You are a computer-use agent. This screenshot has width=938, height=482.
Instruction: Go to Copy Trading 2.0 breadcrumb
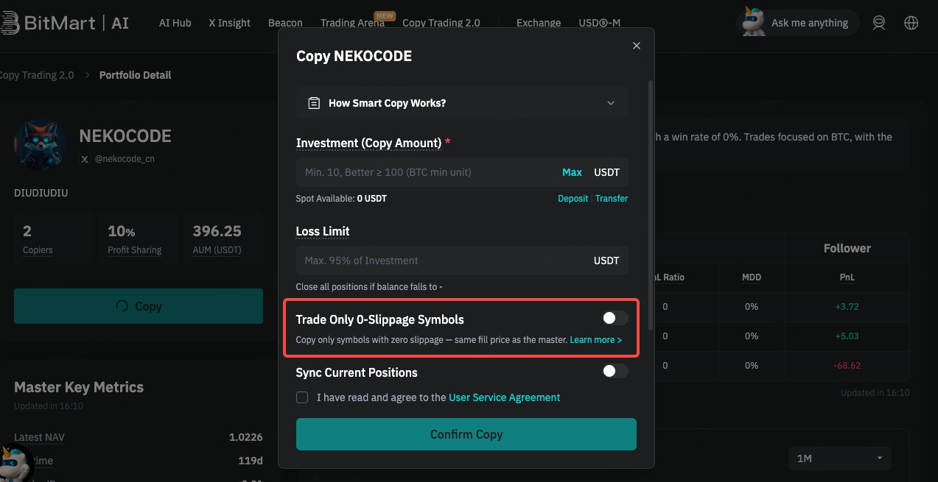37,75
